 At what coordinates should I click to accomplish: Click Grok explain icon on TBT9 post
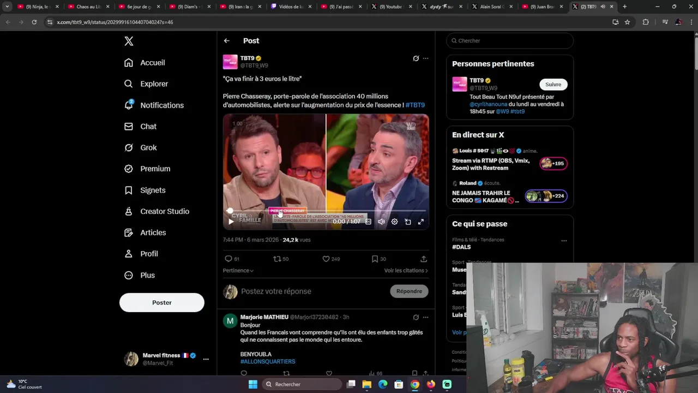click(x=416, y=58)
